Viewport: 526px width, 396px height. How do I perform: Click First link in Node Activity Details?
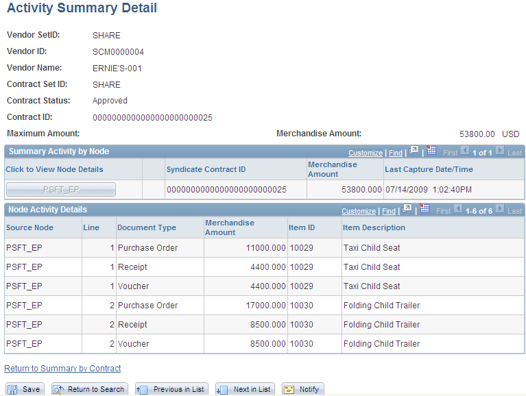444,211
